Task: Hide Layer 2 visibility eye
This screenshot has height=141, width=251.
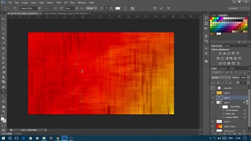Action: 213,102
